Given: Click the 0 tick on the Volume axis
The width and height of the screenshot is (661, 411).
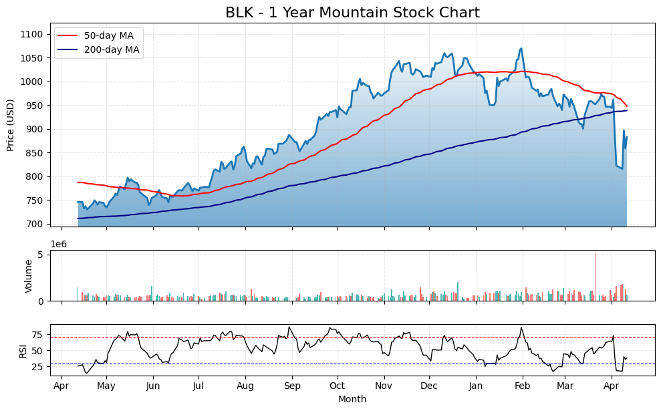Looking at the screenshot, I should [x=41, y=301].
